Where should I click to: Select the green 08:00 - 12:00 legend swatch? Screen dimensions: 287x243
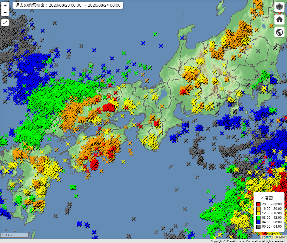pos(258,218)
